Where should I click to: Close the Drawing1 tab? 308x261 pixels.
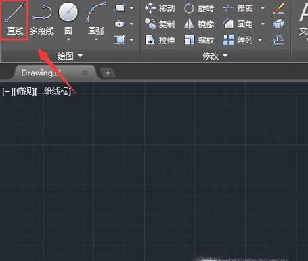point(85,73)
